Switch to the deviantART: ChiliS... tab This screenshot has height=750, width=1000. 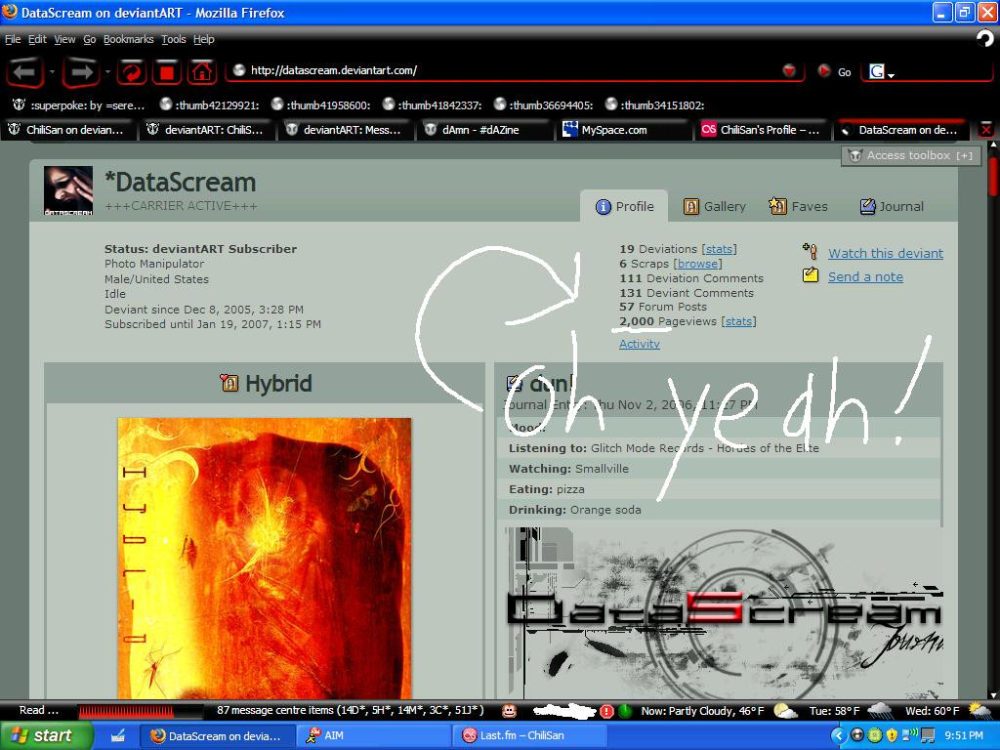208,130
